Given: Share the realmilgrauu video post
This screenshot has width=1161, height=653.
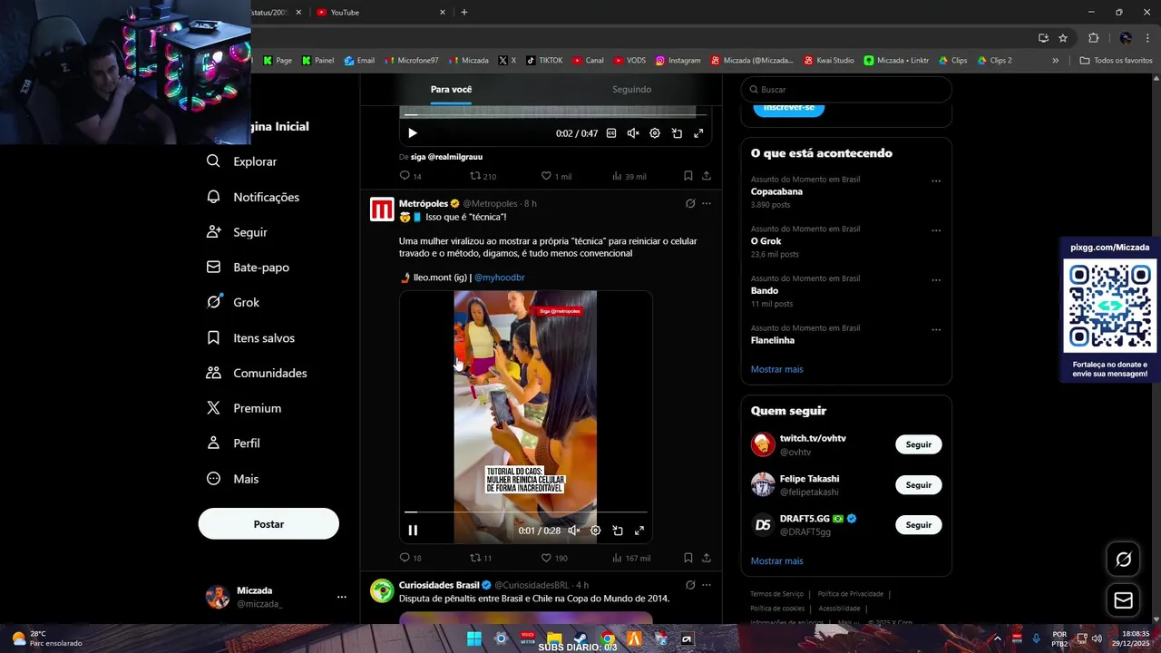Looking at the screenshot, I should click(x=707, y=176).
